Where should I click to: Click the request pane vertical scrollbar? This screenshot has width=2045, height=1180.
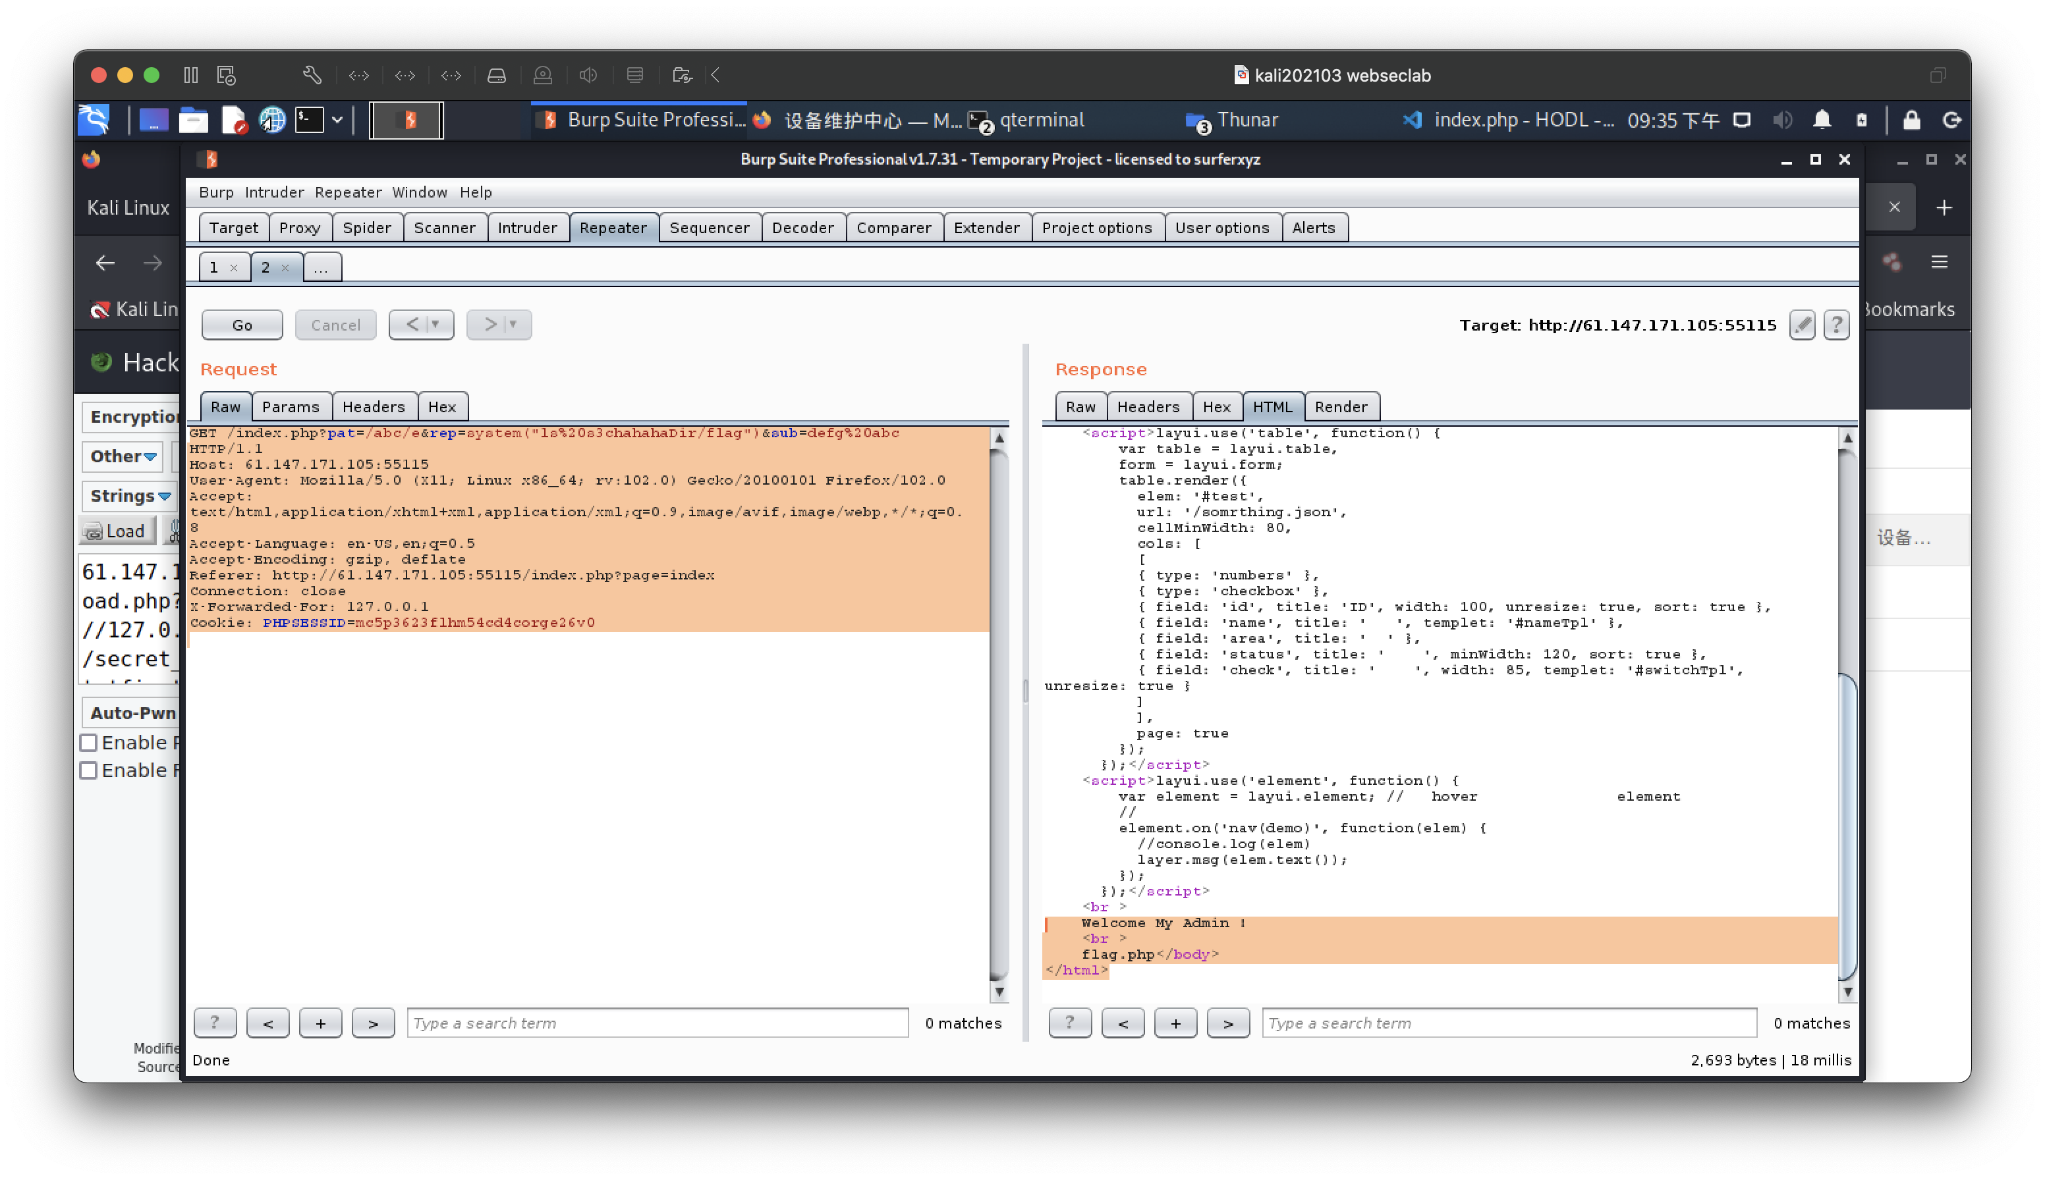click(999, 715)
